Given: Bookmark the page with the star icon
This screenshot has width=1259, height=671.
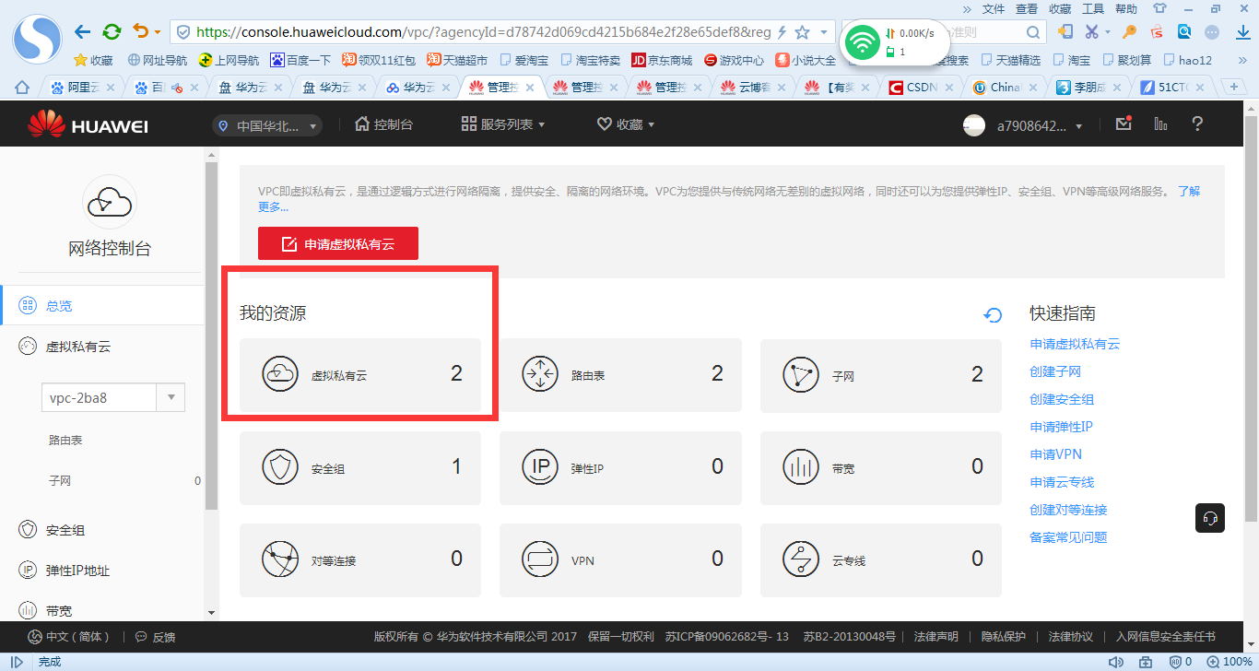Looking at the screenshot, I should (x=802, y=32).
